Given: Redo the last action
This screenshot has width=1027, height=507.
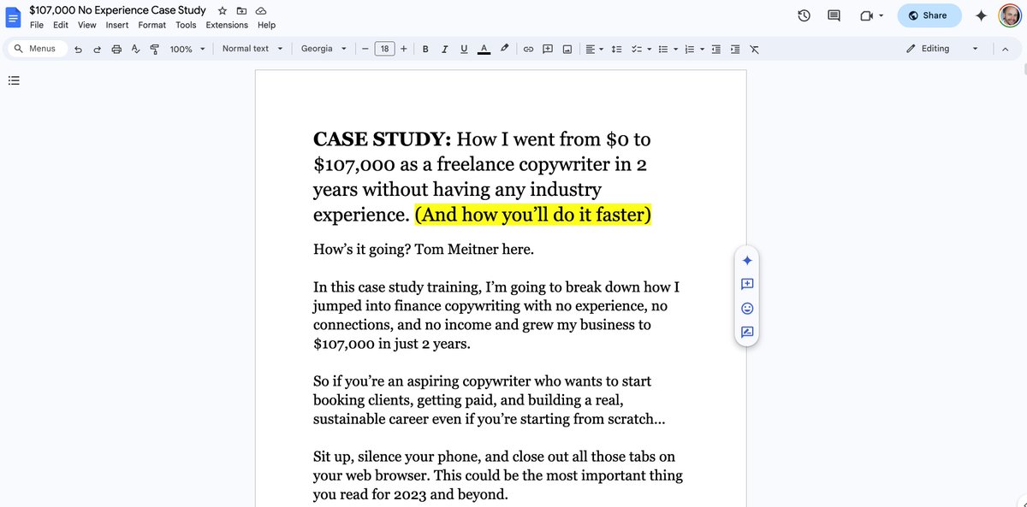Looking at the screenshot, I should 97,49.
